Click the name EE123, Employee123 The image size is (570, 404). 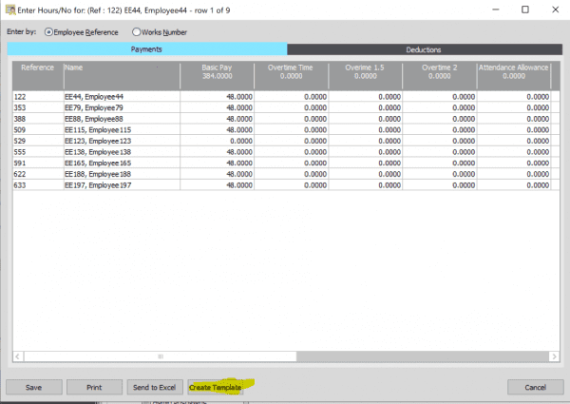98,141
